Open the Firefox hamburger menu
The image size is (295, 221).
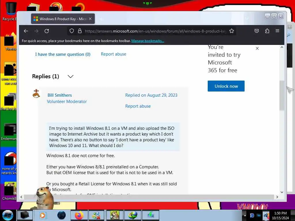[277, 31]
